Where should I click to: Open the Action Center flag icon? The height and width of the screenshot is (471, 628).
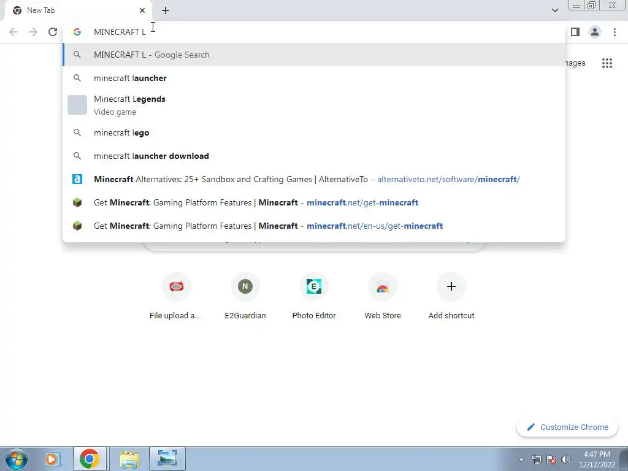click(551, 459)
